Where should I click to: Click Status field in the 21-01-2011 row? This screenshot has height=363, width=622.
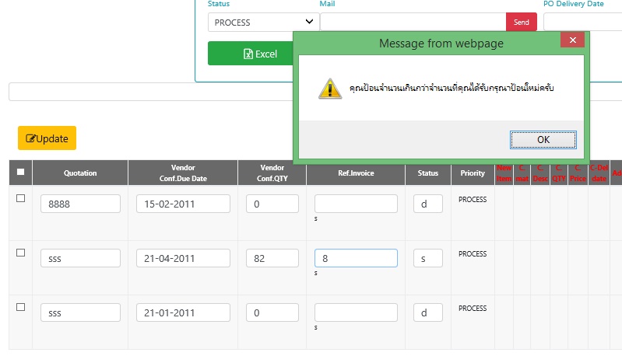428,312
